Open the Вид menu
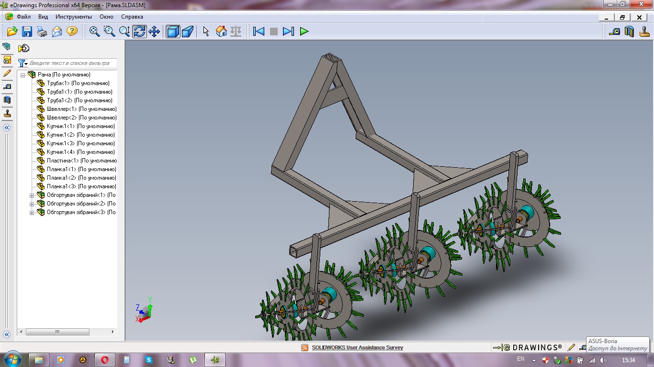The image size is (654, 367). (43, 17)
